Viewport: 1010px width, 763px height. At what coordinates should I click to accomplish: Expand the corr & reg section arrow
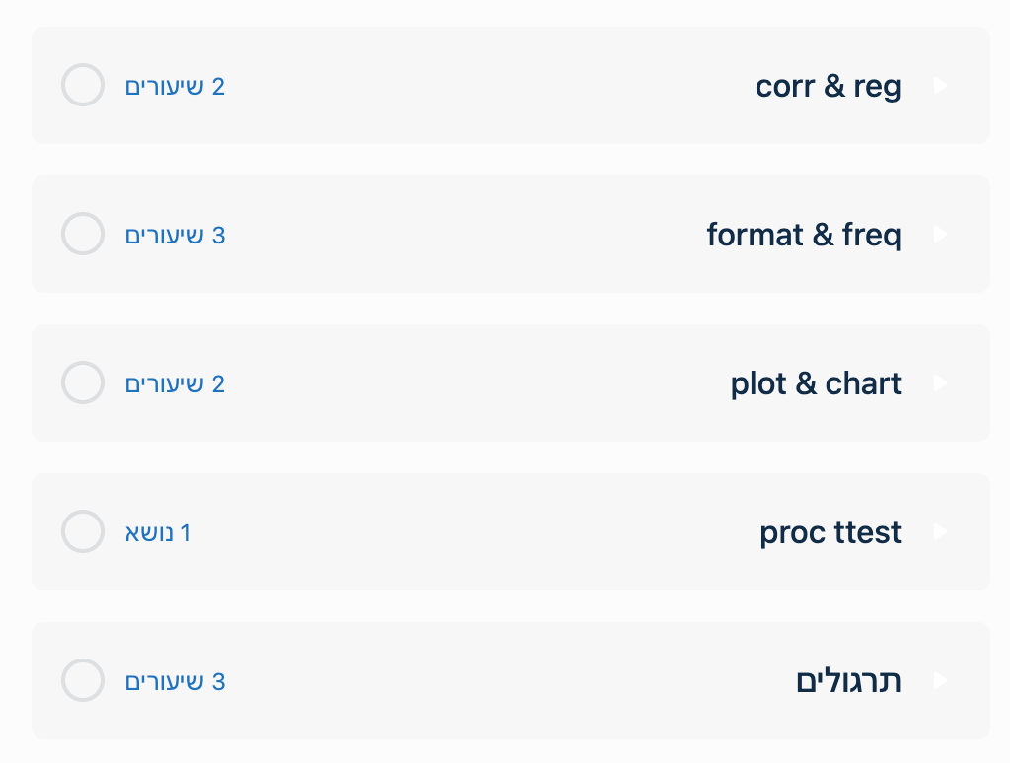tap(939, 86)
